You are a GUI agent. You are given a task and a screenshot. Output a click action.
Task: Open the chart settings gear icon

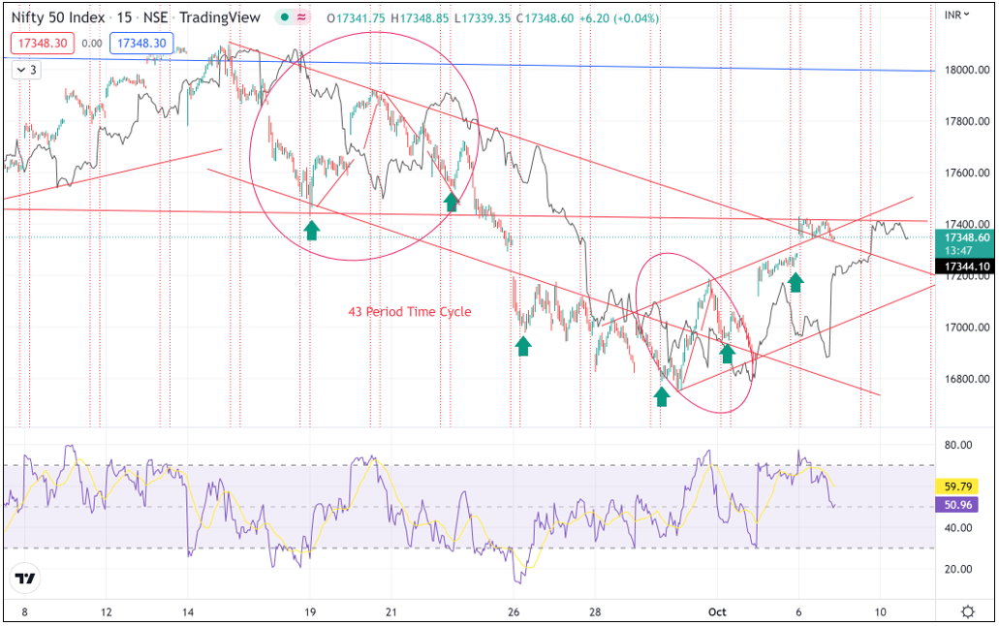[x=967, y=612]
